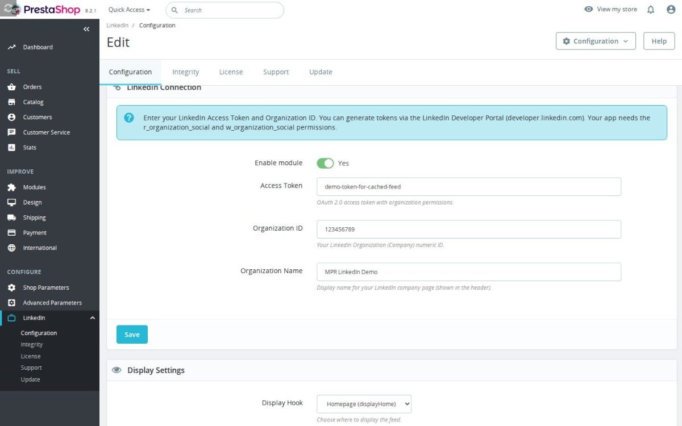682x426 pixels.
Task: Click the Customers person icon
Action: [x=11, y=117]
